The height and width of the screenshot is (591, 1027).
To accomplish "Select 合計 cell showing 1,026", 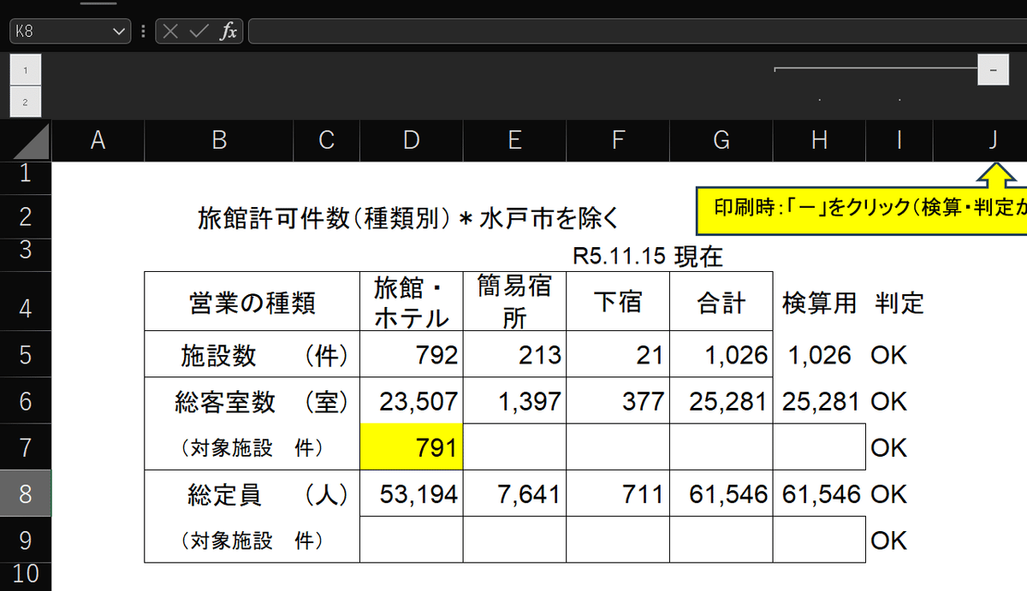I will pyautogui.click(x=721, y=354).
